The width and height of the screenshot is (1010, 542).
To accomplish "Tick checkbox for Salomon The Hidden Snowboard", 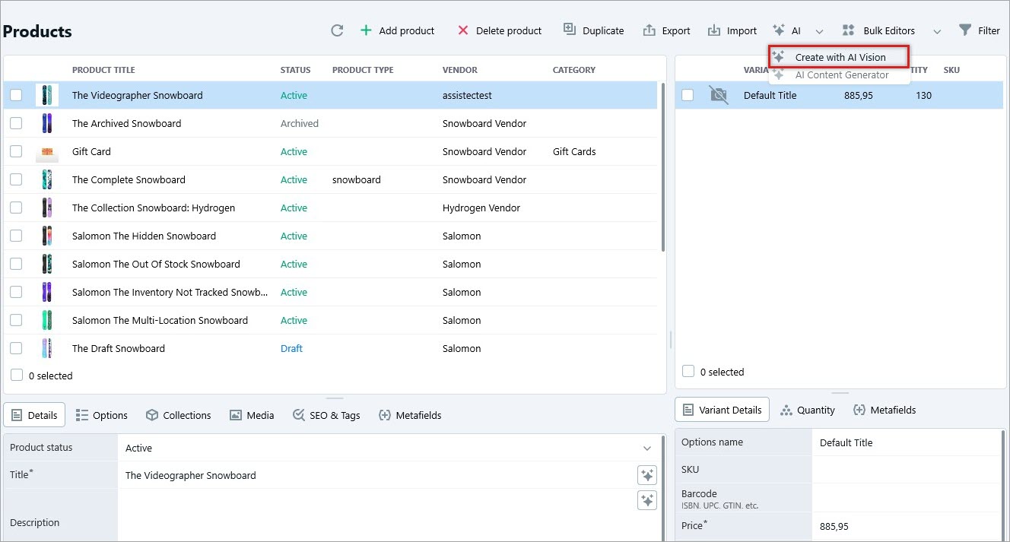I will click(x=16, y=236).
